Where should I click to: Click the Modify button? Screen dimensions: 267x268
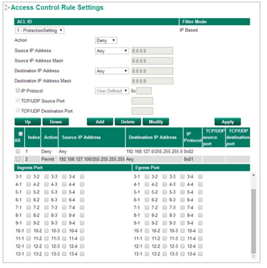[x=156, y=122]
